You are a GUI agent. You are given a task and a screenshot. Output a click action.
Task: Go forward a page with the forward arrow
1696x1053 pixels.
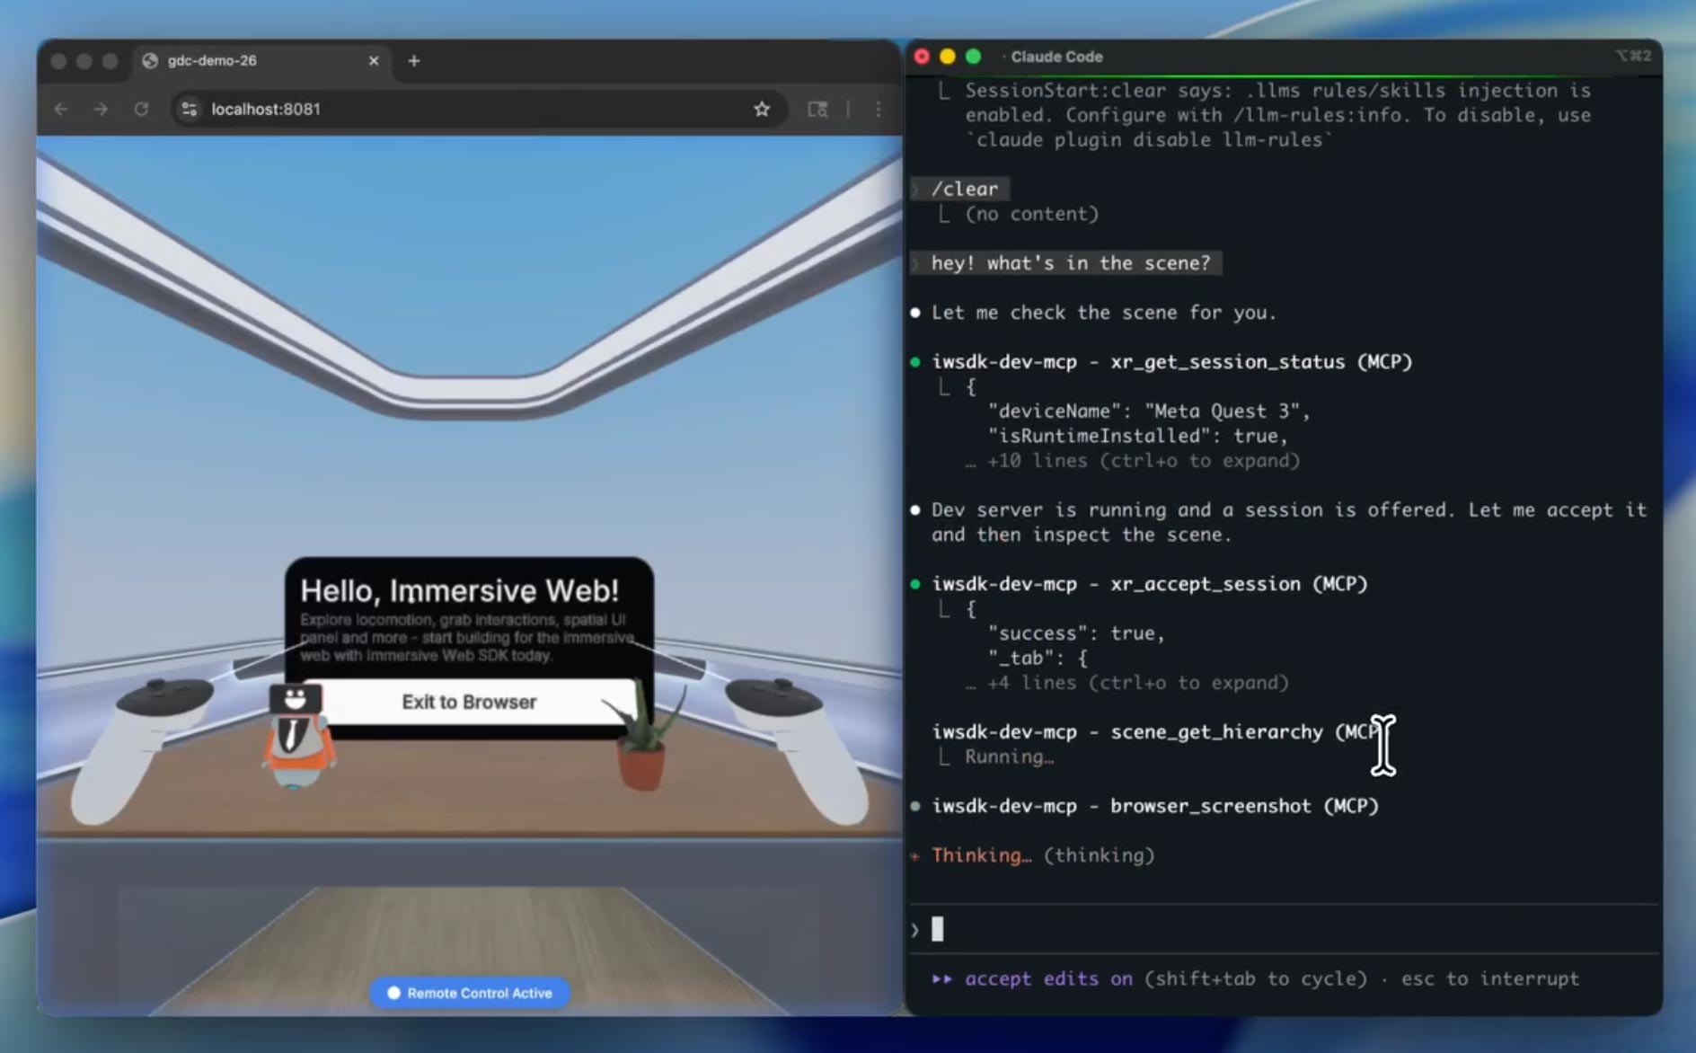pyautogui.click(x=102, y=109)
